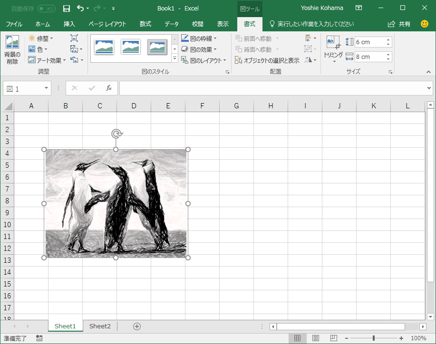436x344 pixels.
Task: Switch to page break preview view
Action: [x=334, y=338]
